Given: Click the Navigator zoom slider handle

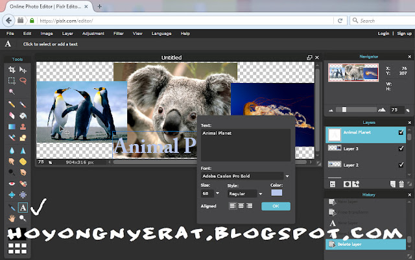Looking at the screenshot, I should point(344,110).
